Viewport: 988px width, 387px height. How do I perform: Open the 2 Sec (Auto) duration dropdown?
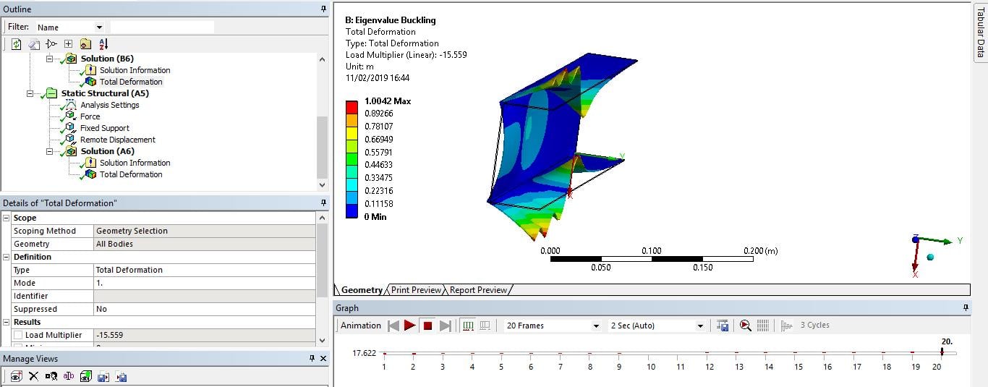(x=657, y=326)
